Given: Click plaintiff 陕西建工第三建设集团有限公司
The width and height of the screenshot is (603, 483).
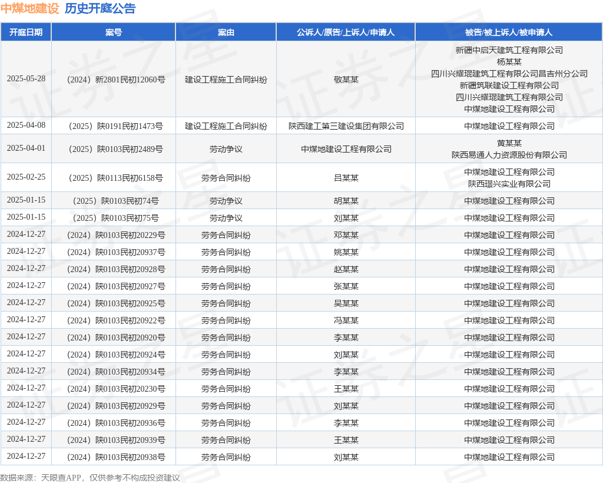Looking at the screenshot, I should 346,126.
